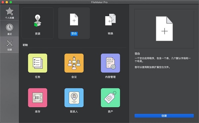Pick the 资产 price tag assets starter
This screenshot has width=199, height=123.
click(x=110, y=98)
